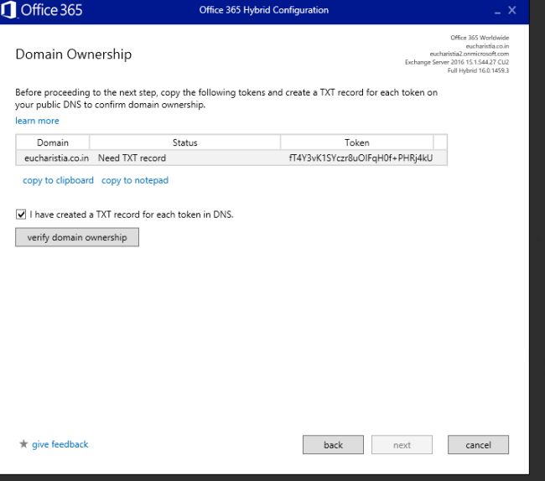The width and height of the screenshot is (545, 481).
Task: Minimize the Hybrid Configuration window
Action: [x=497, y=13]
